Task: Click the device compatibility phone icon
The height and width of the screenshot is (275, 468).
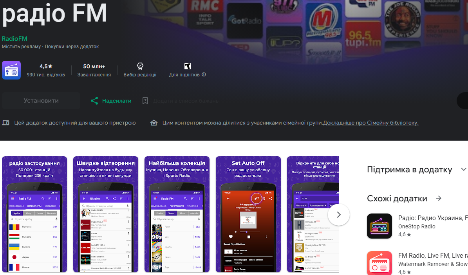Action: point(5,123)
